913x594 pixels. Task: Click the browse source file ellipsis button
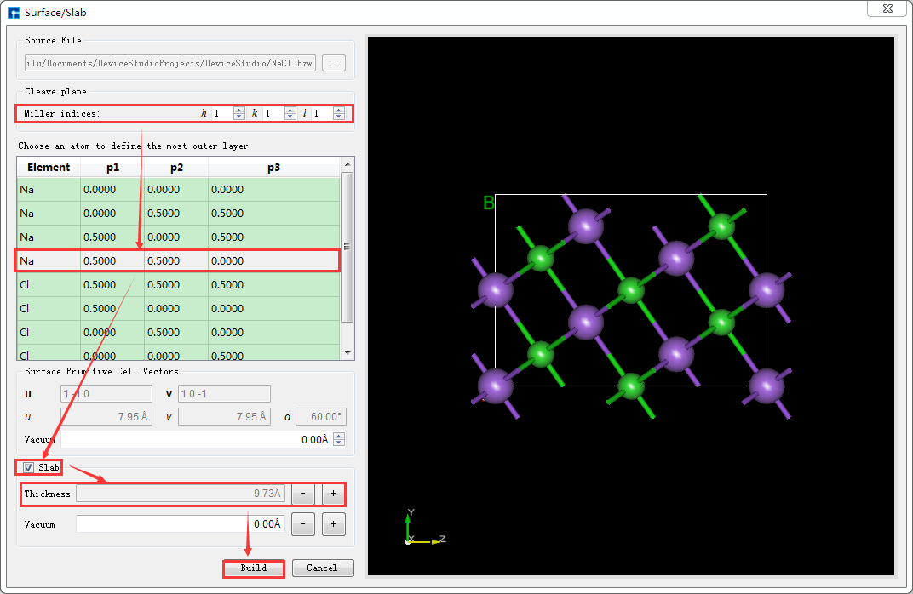coord(334,63)
